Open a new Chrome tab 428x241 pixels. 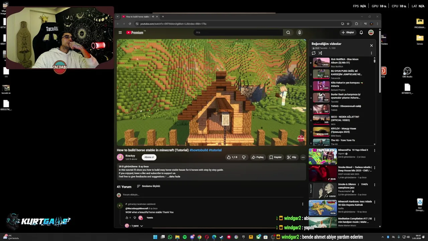[163, 16]
